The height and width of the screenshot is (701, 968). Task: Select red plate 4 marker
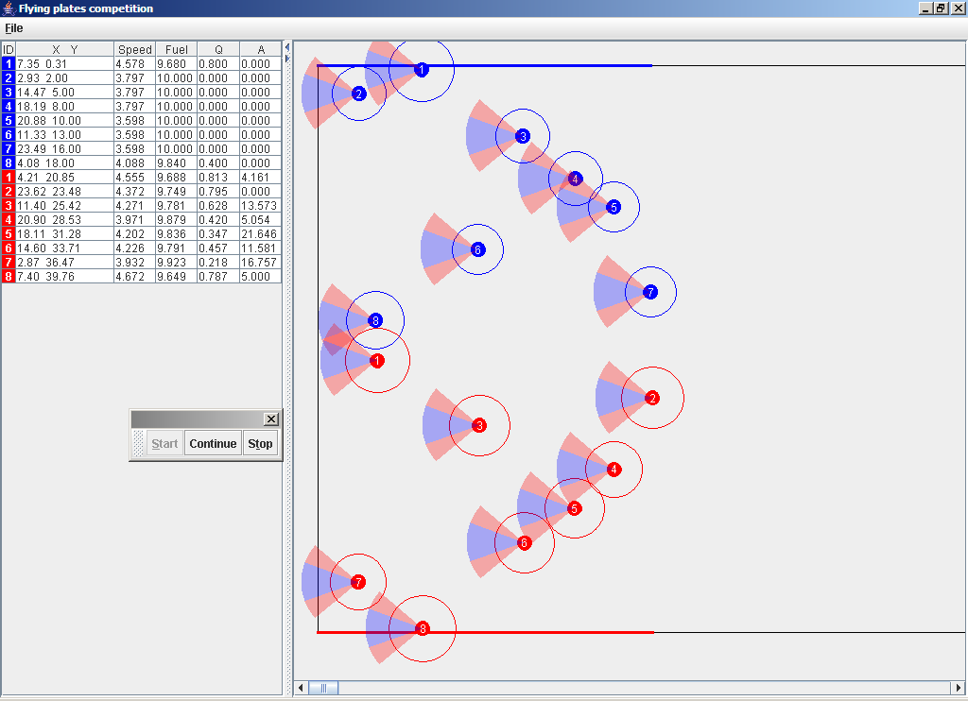pos(613,469)
